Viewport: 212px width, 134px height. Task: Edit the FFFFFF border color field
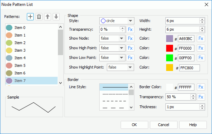pyautogui.click(x=186, y=87)
